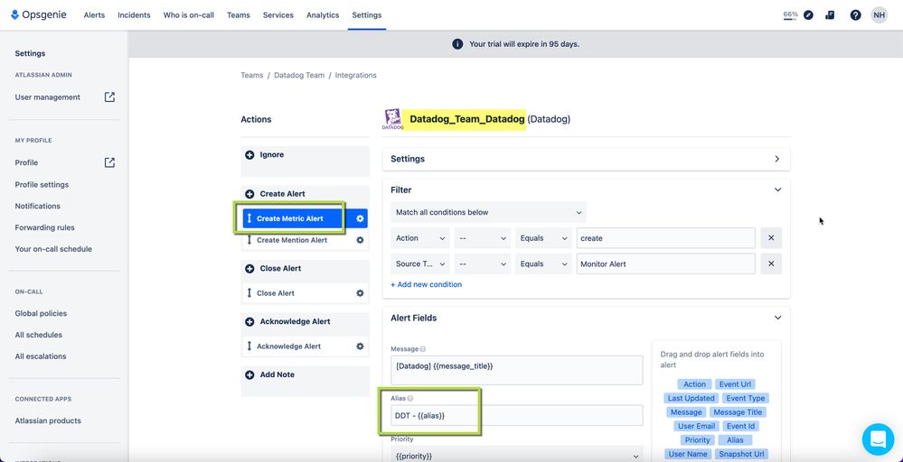903x462 pixels.
Task: Collapse the Alert Fields section
Action: (x=777, y=318)
